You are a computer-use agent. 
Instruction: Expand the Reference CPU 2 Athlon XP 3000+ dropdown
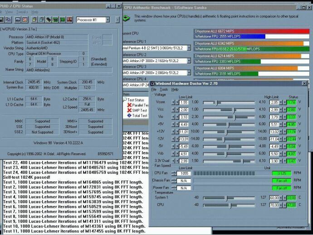point(189,60)
